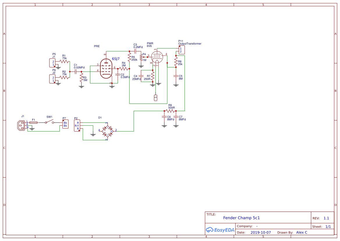340x241 pixels.
Task: Click the P7 connector with Bk pins
Action: pyautogui.click(x=65, y=124)
